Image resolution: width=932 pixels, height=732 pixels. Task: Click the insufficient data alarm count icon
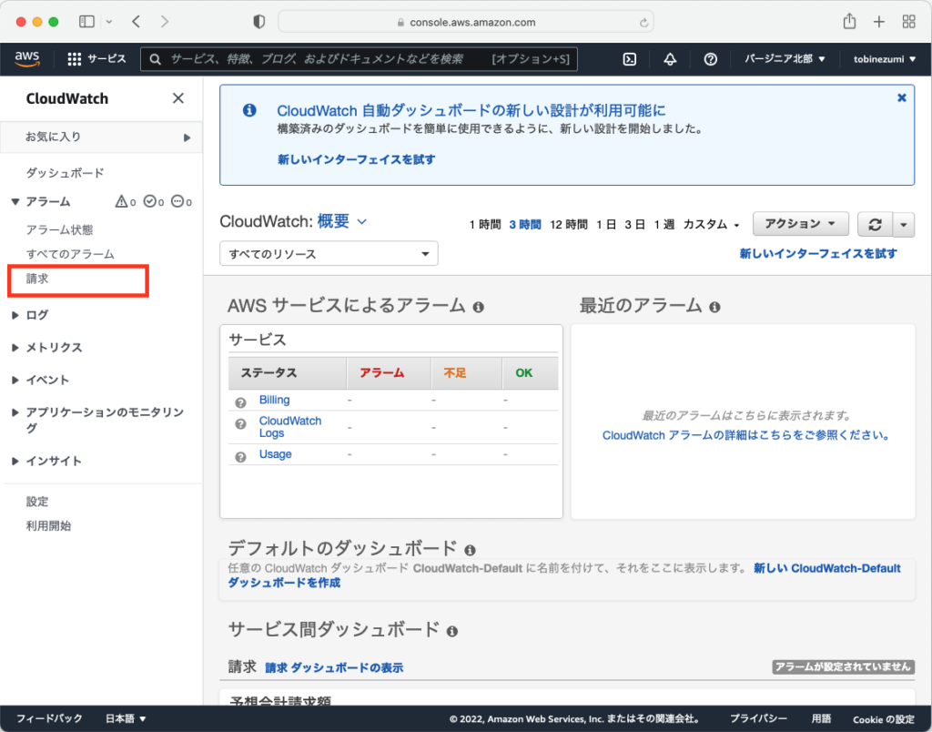[x=177, y=201]
